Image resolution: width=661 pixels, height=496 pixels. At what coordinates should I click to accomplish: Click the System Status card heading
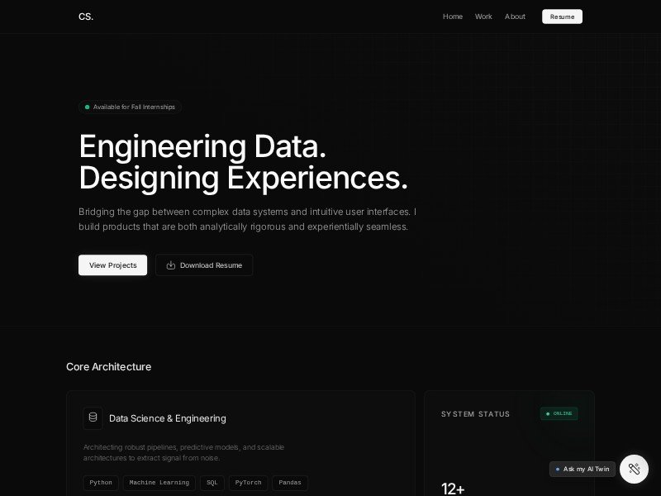click(x=475, y=414)
